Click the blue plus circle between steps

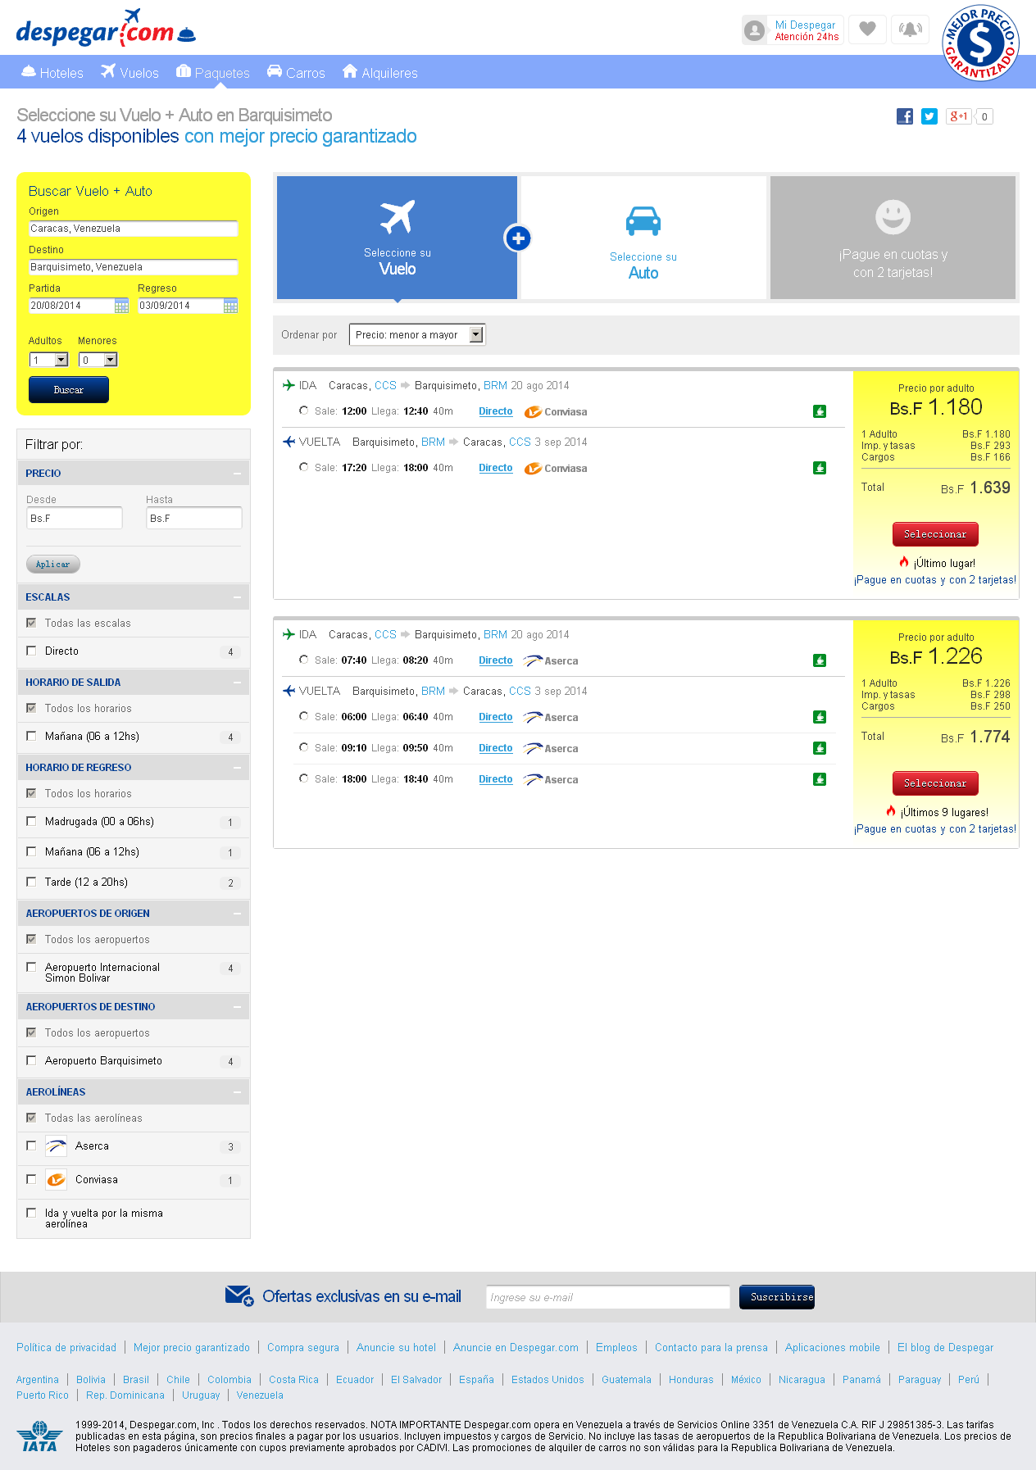tap(518, 238)
